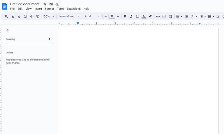
Task: Click the Google Docs home icon
Action: pyautogui.click(x=5, y=6)
